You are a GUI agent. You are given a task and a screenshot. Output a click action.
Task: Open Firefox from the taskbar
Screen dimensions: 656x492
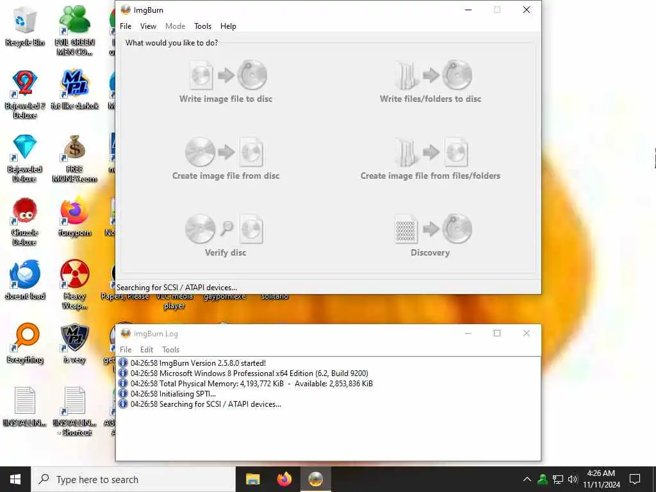[284, 479]
